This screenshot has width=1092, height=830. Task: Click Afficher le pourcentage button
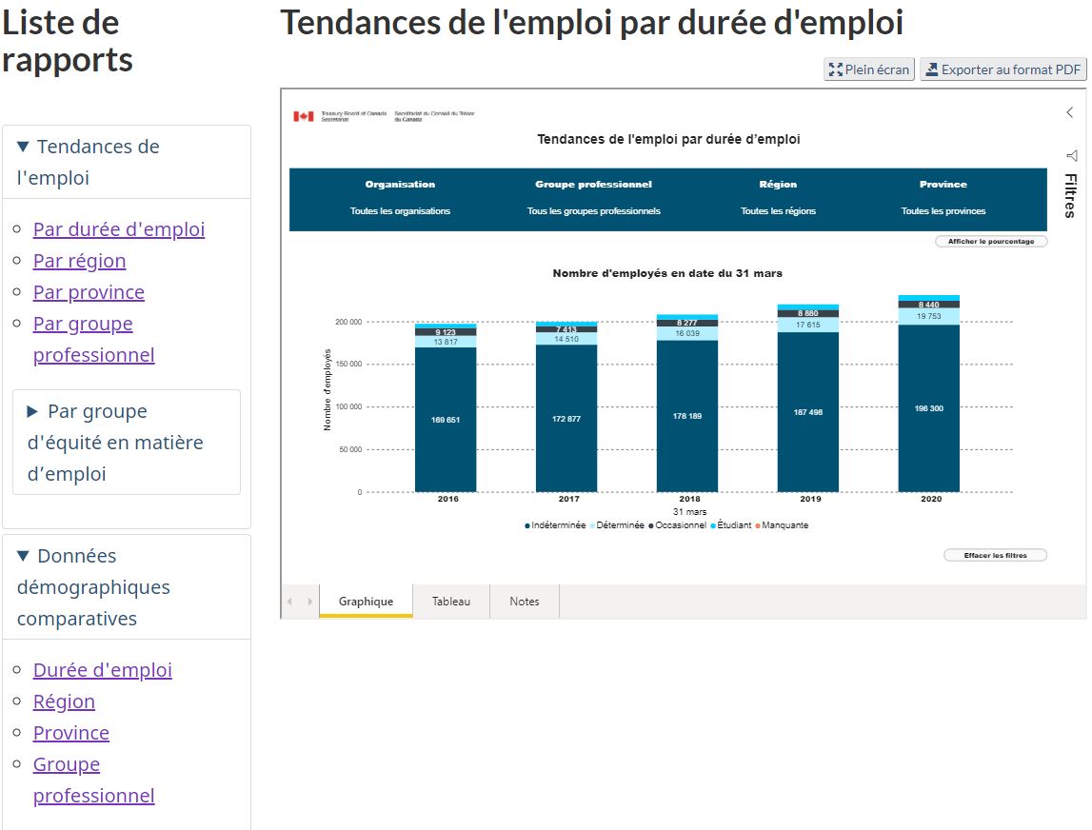click(991, 242)
